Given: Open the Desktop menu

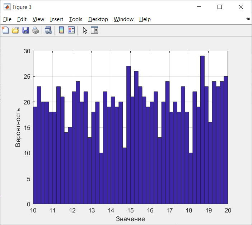Looking at the screenshot, I should pyautogui.click(x=98, y=19).
